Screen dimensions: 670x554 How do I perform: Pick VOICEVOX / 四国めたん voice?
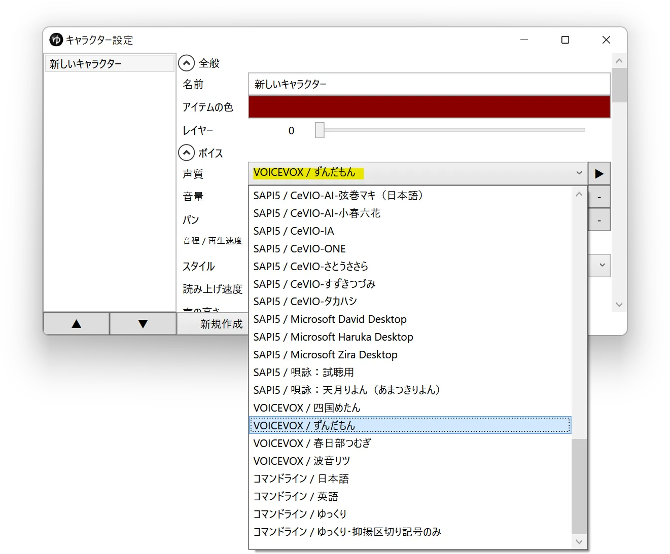tap(410, 408)
